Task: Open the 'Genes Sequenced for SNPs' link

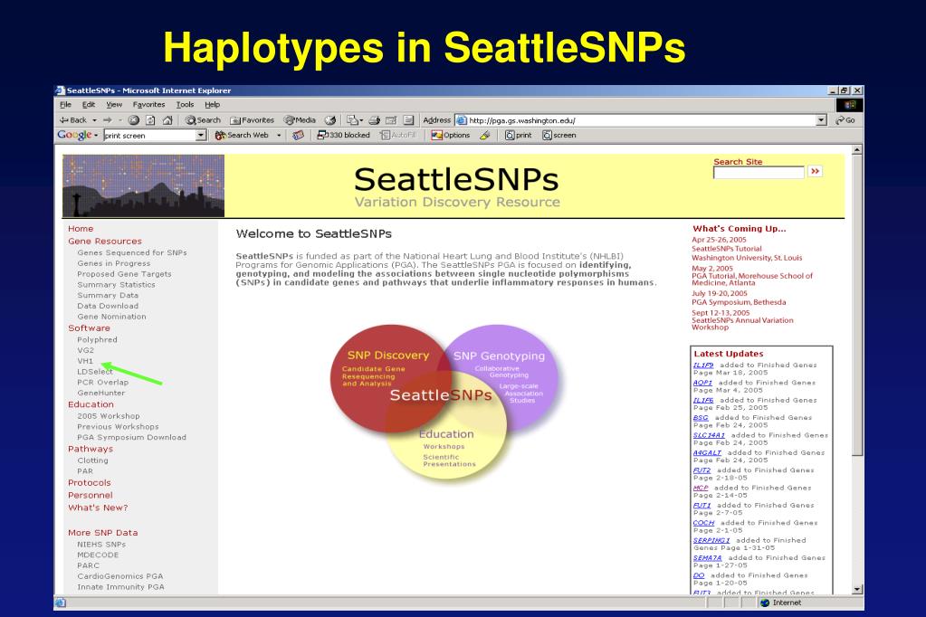Action: 131,252
